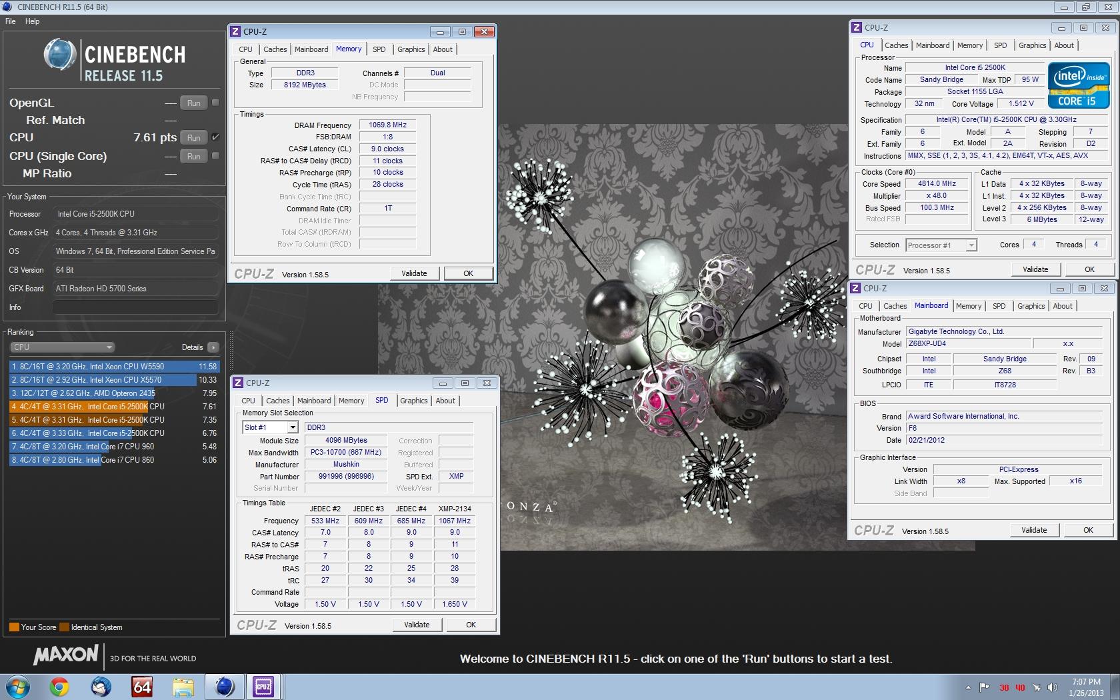This screenshot has width=1120, height=700.
Task: Select ranking row Core i7 CPU 860
Action: 113,460
